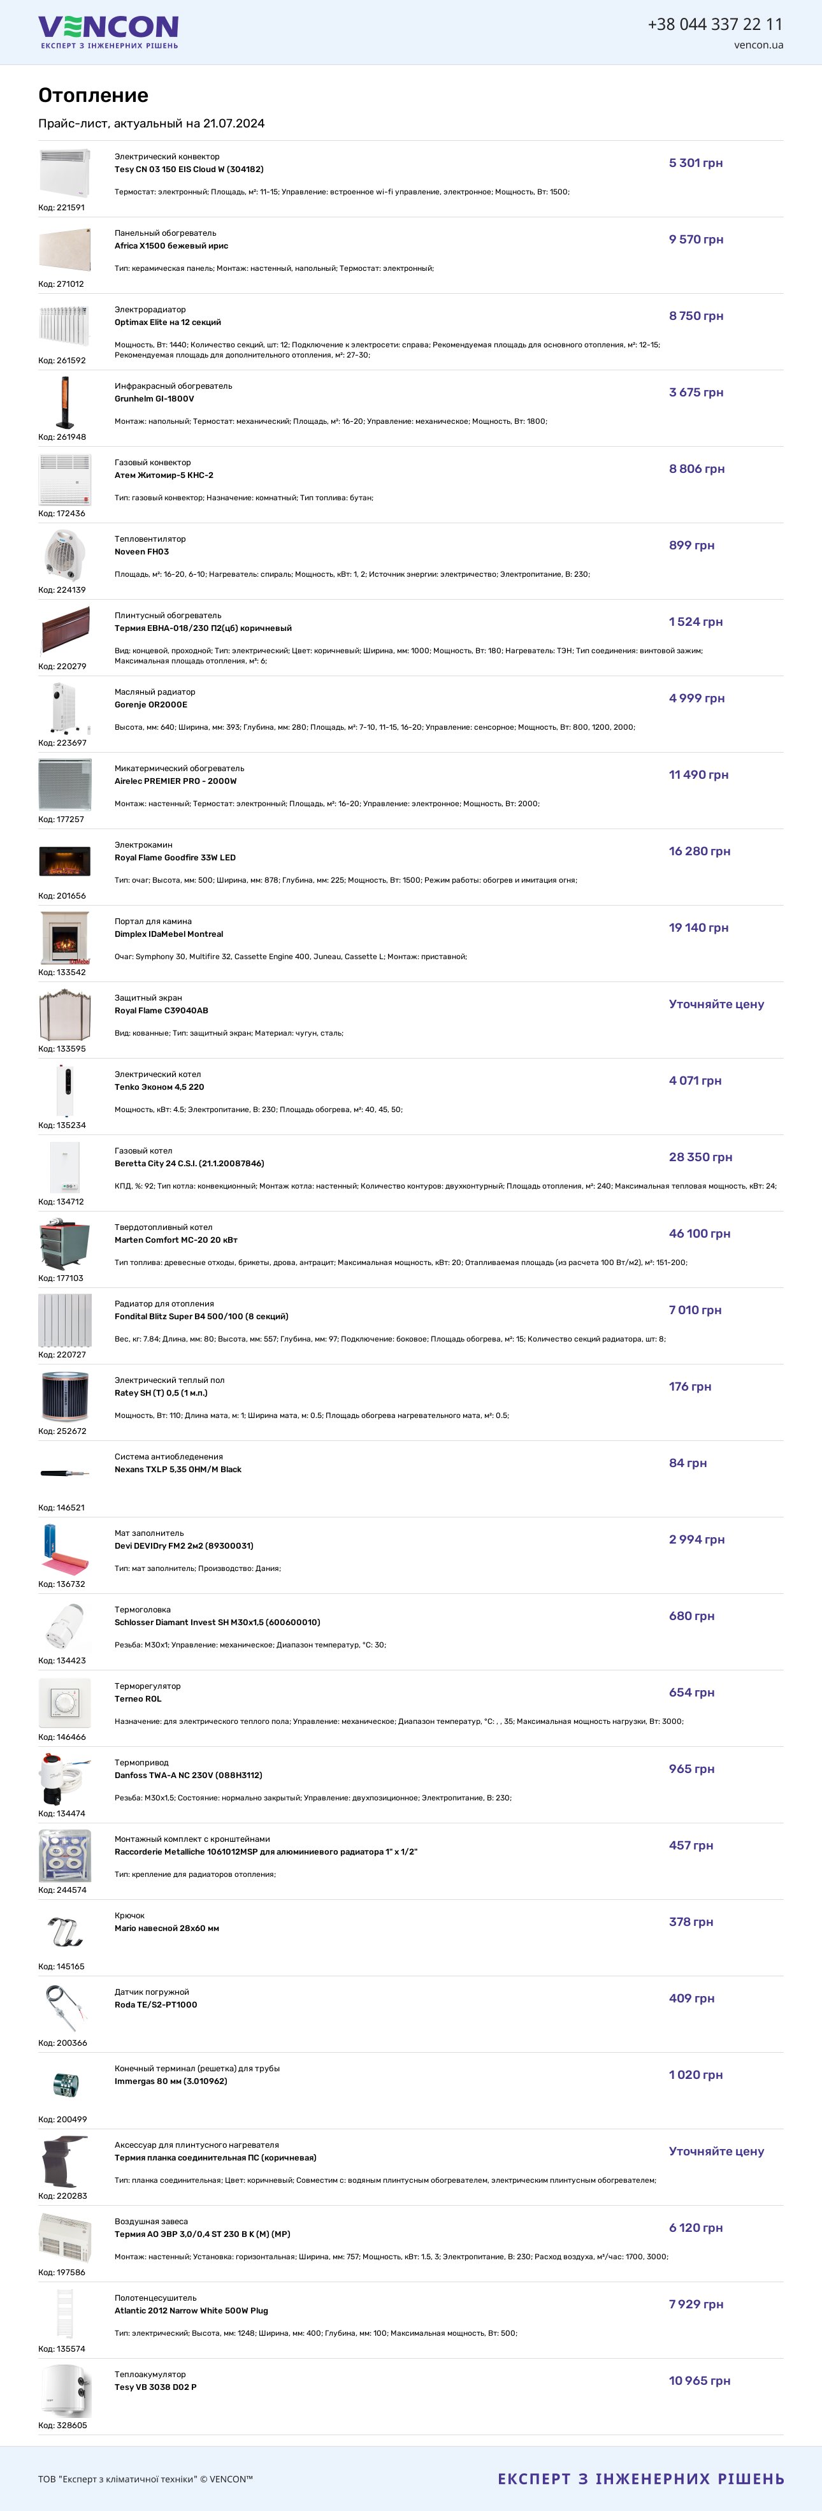Viewport: 822px width, 2511px height.
Task: Select the Optimax Elite на 12 секций title
Action: pyautogui.click(x=168, y=322)
